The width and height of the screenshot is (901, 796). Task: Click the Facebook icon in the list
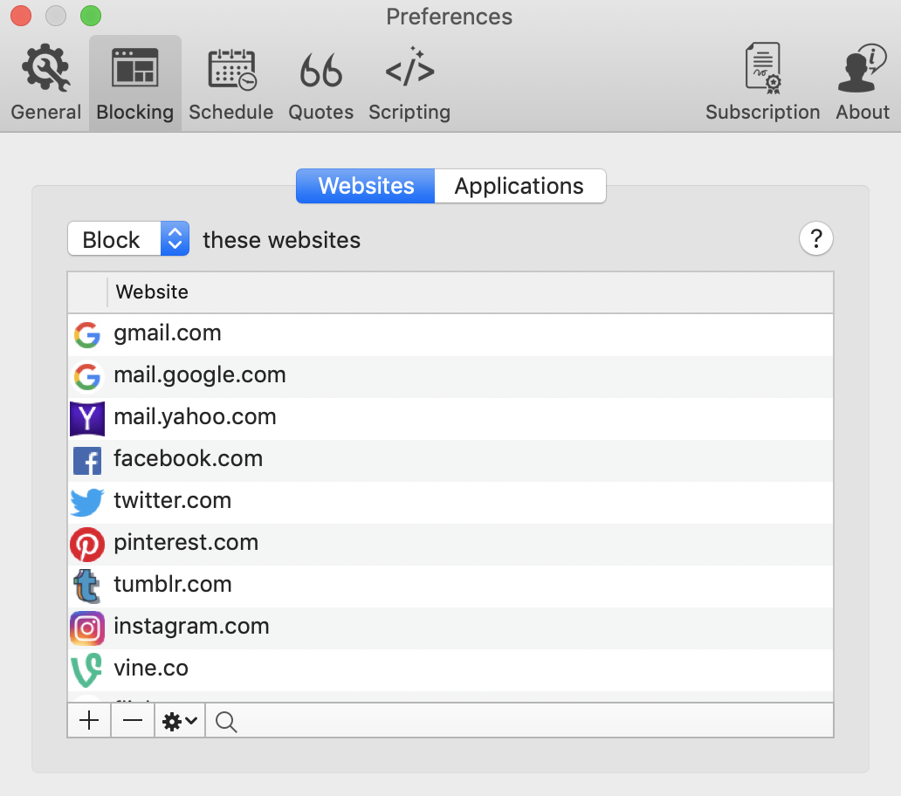[x=87, y=461]
